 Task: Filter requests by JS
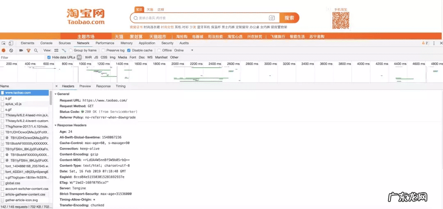[96, 57]
